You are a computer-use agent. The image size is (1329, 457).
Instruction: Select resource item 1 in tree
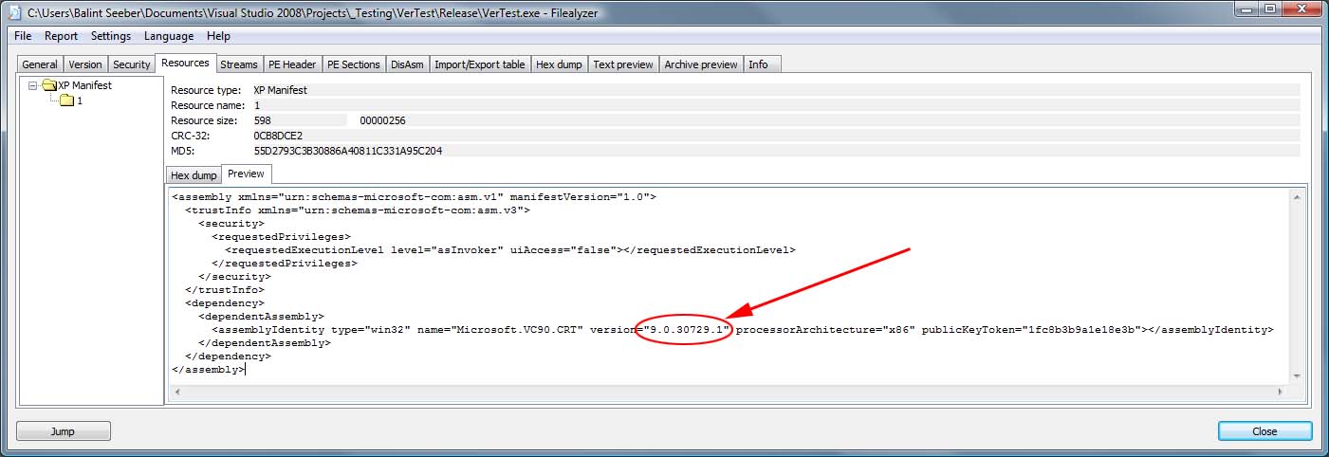tap(80, 101)
